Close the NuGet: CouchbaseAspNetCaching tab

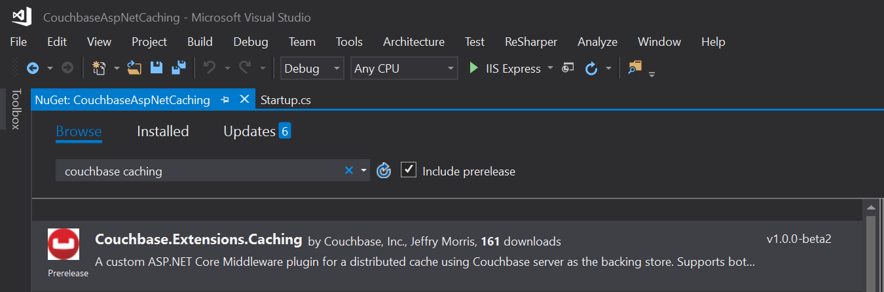point(244,100)
